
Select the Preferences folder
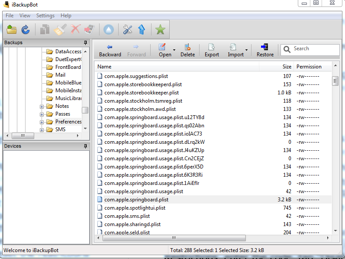(68, 122)
